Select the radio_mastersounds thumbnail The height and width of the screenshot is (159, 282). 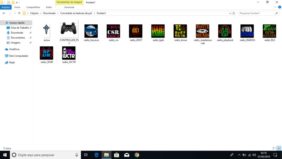[202, 31]
